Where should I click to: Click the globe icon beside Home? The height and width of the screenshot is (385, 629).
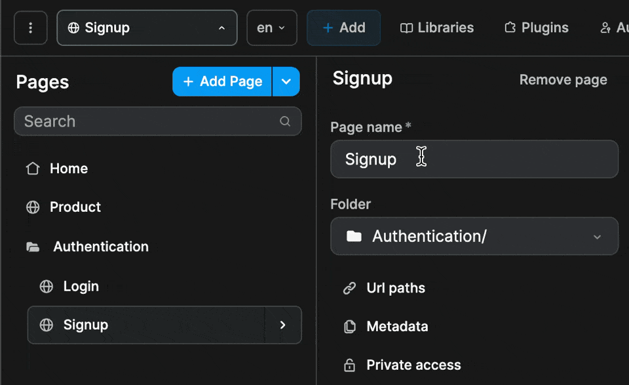[33, 168]
